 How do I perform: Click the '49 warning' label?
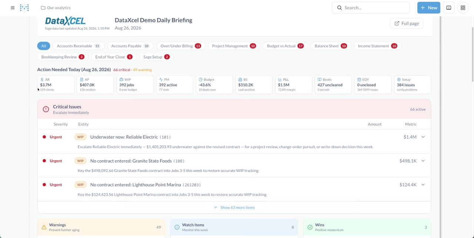(142, 70)
